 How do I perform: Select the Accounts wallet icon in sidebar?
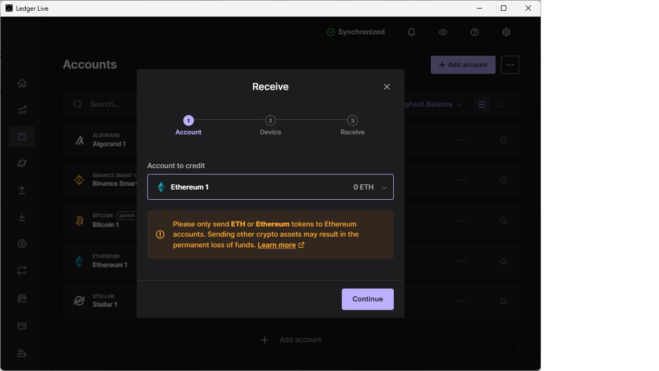[x=22, y=137]
